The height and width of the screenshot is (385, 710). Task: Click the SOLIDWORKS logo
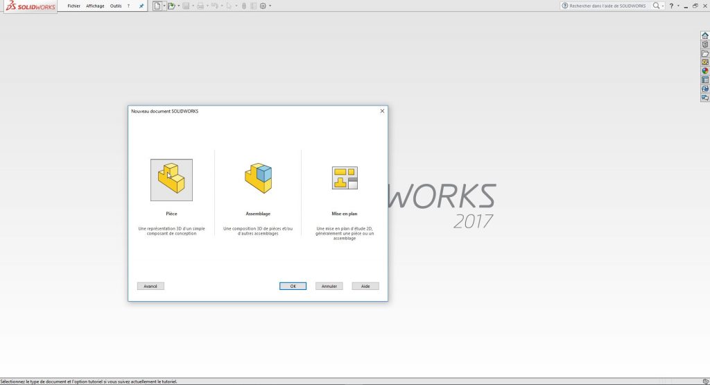[31, 6]
